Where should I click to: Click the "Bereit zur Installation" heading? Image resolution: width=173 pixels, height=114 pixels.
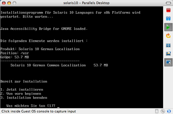24,81
